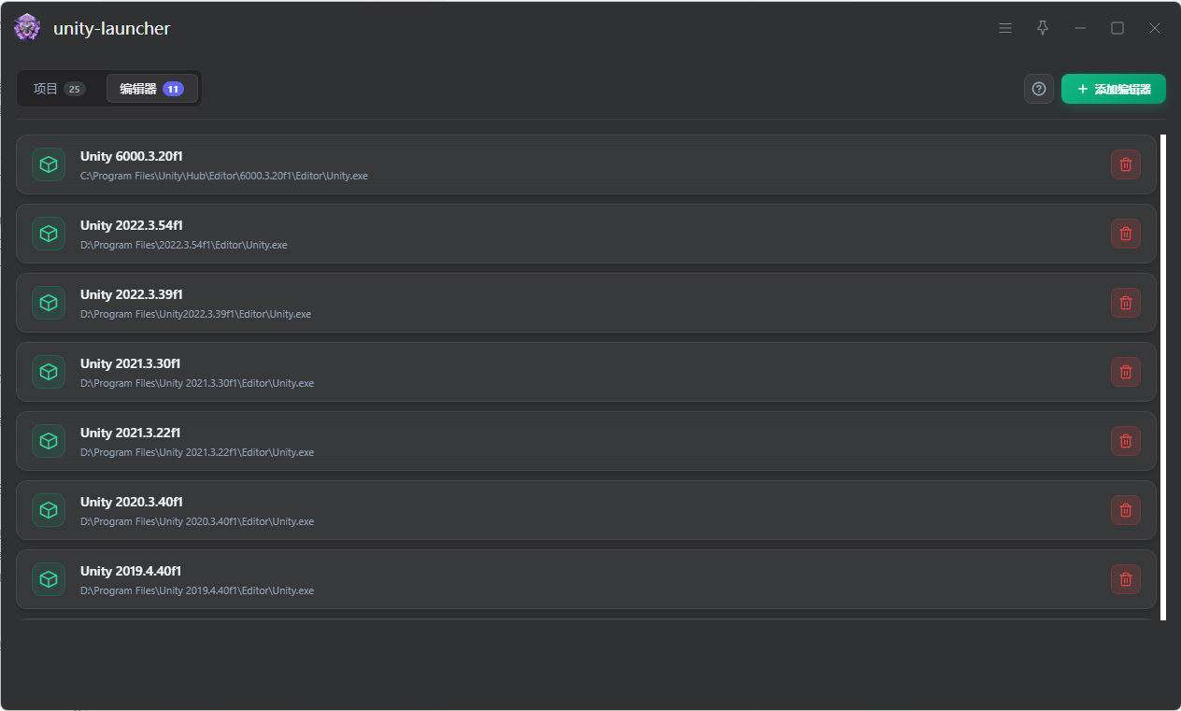Click the cube icon for Unity 6000.3.20f1
Viewport: 1181px width, 711px height.
click(49, 164)
